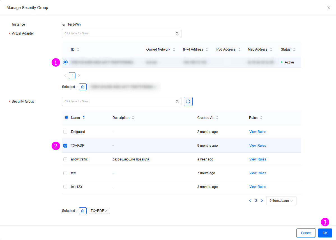Sort security groups by Name
Screen dimensions: 336x240
click(84, 118)
